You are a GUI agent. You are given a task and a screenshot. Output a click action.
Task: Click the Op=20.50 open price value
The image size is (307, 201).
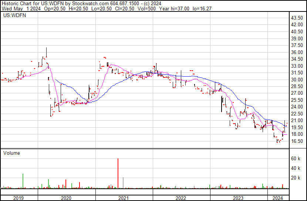(55, 9)
